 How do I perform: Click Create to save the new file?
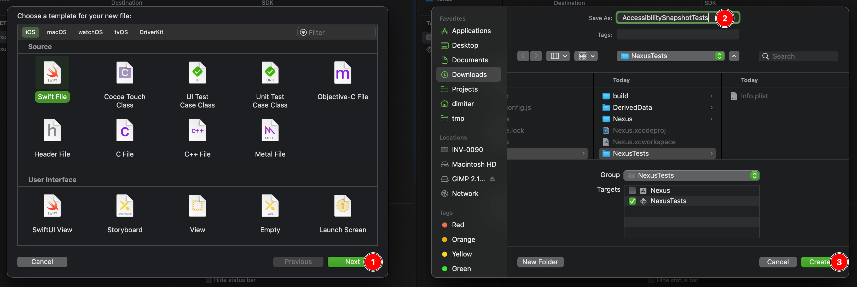818,262
